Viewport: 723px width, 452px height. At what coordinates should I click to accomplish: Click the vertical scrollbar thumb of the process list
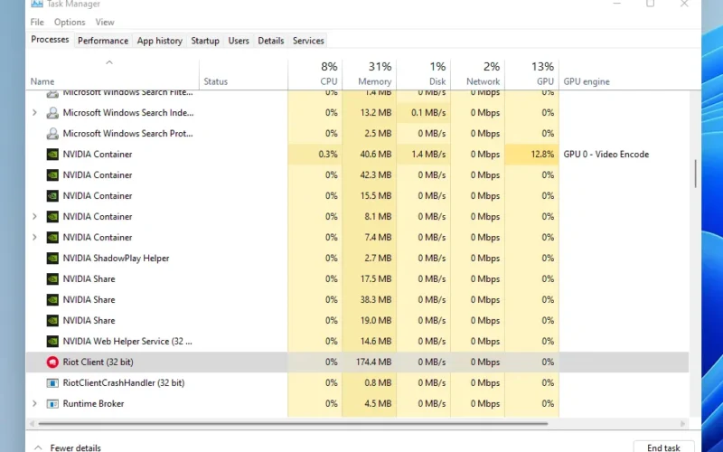click(695, 174)
